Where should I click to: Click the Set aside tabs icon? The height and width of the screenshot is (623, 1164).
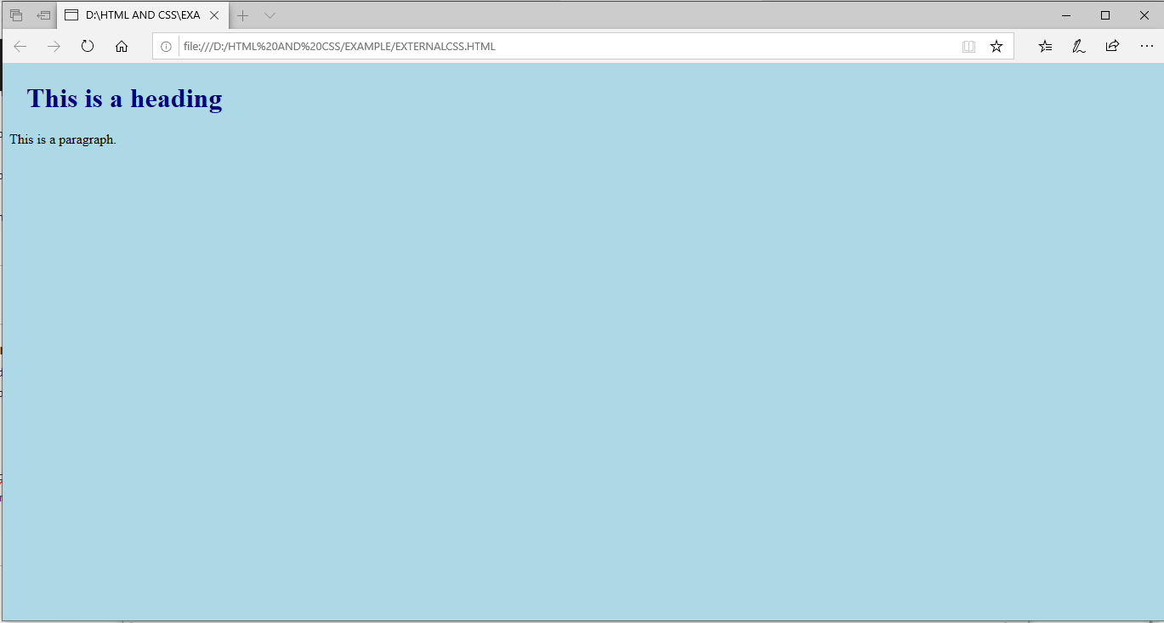coord(15,14)
